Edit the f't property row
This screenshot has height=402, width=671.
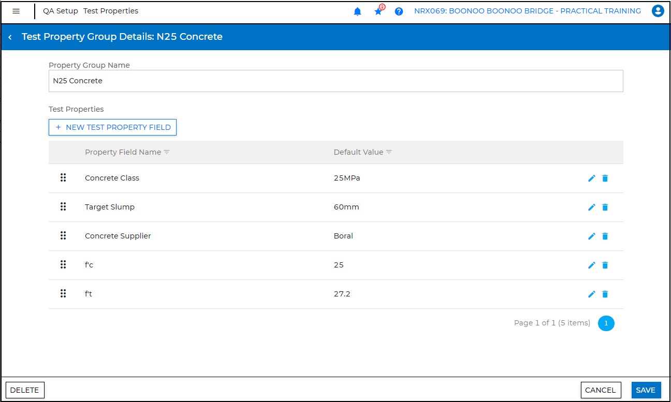pyautogui.click(x=592, y=294)
